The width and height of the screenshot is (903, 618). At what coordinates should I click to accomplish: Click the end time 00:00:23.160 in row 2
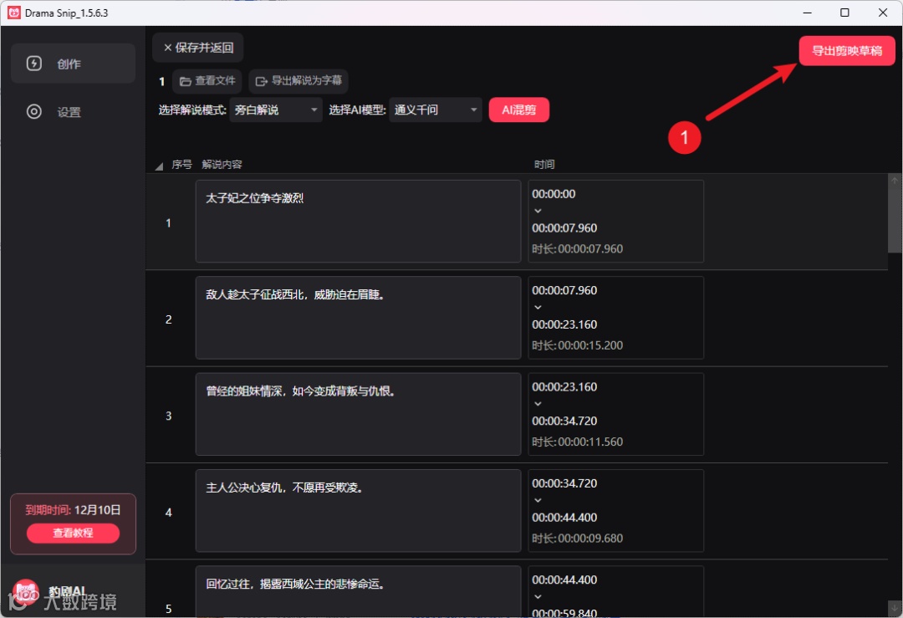[x=564, y=324]
